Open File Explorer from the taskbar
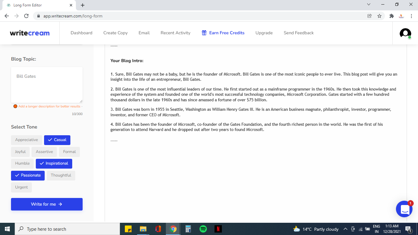 tap(143, 229)
